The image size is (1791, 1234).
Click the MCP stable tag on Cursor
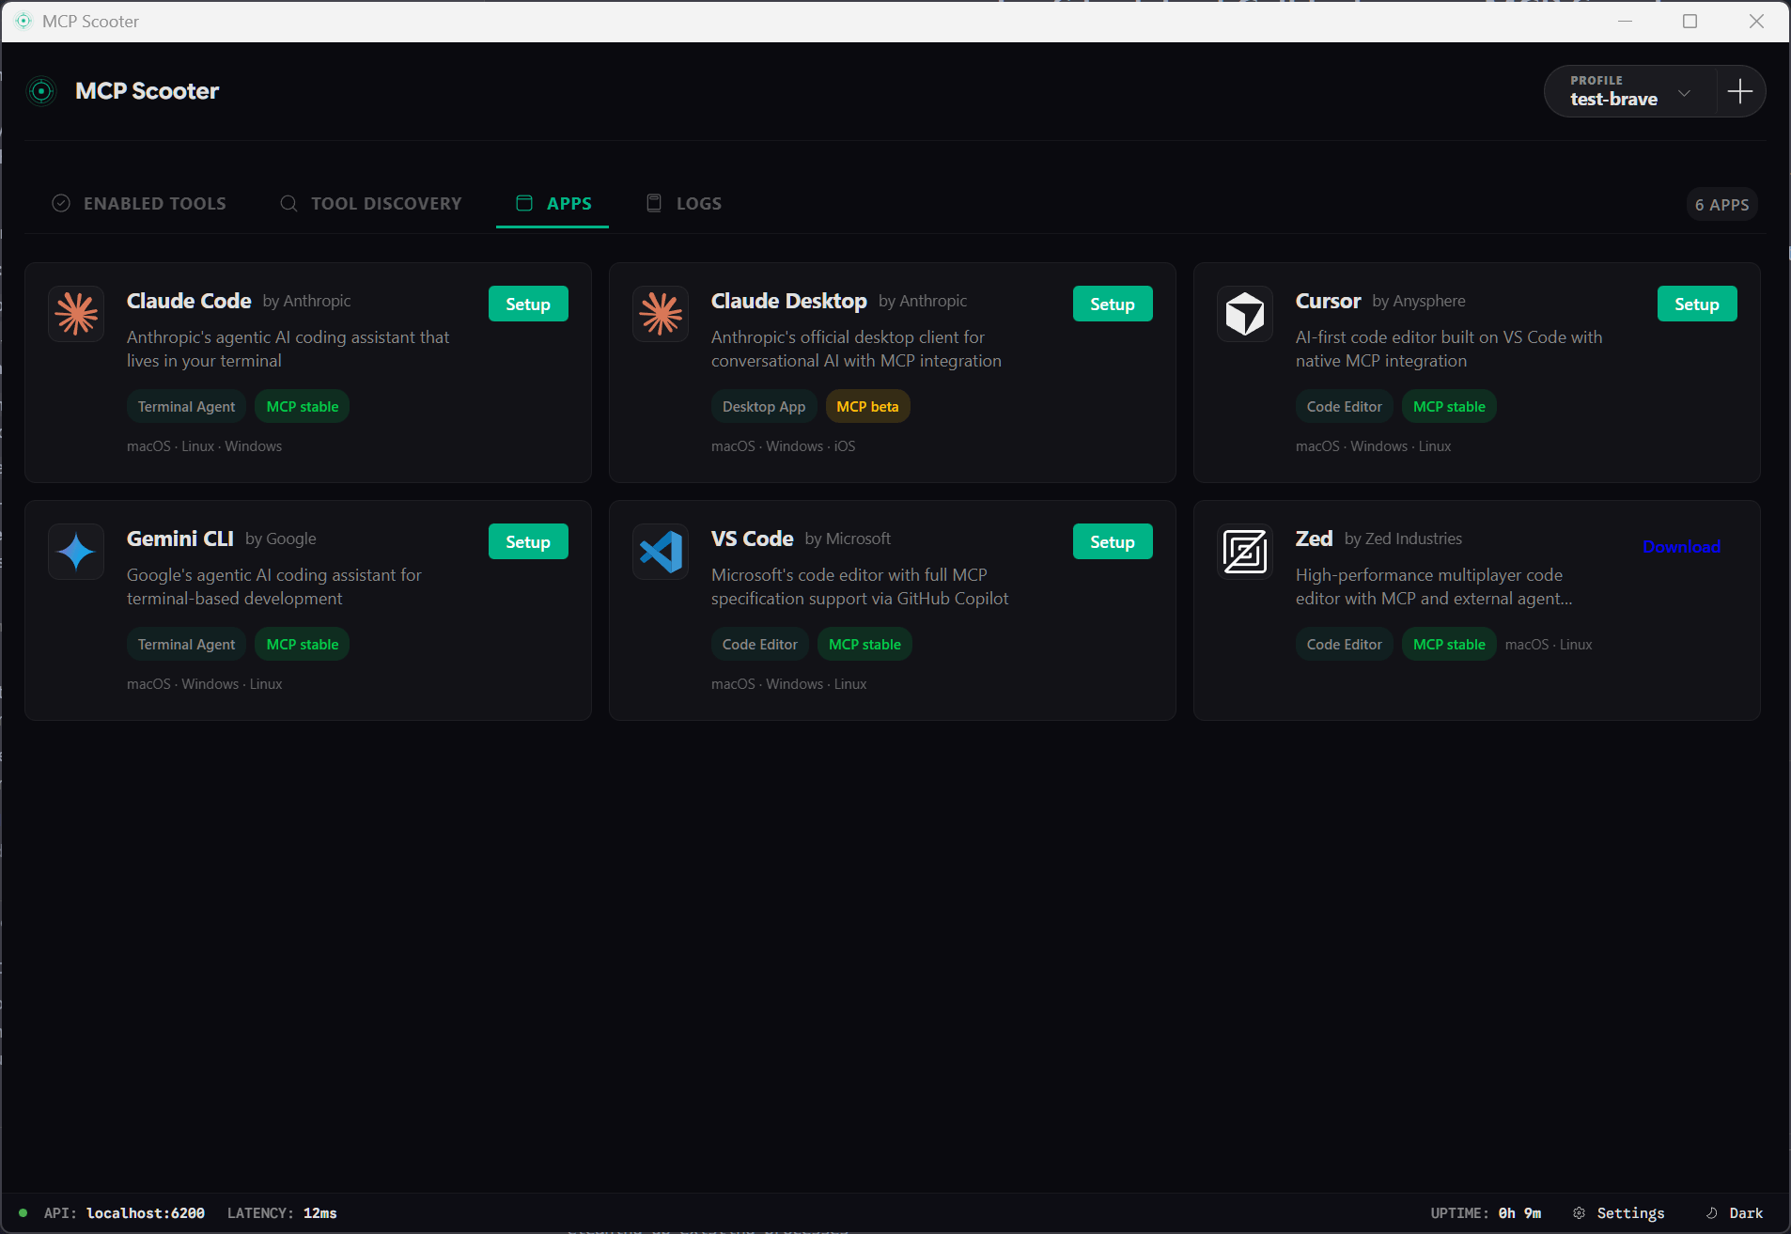(1449, 406)
